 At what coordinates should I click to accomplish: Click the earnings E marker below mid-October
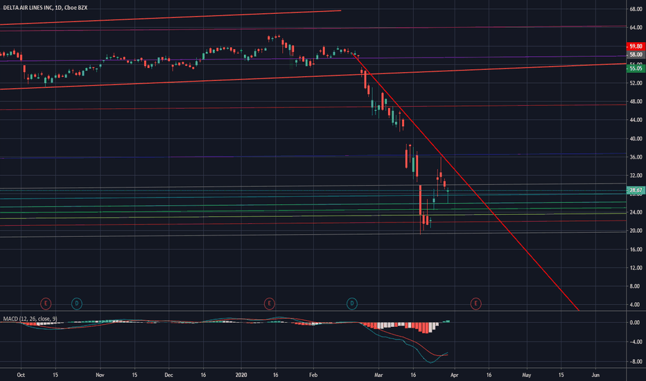coord(46,303)
